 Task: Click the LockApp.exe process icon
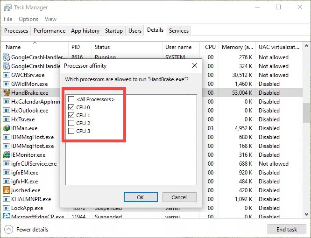pyautogui.click(x=7, y=208)
